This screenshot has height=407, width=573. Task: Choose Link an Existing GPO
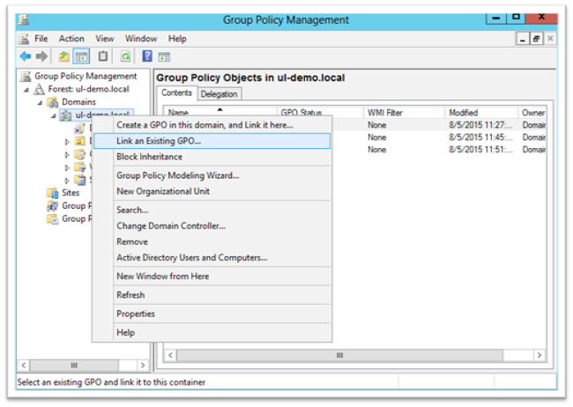click(x=159, y=141)
